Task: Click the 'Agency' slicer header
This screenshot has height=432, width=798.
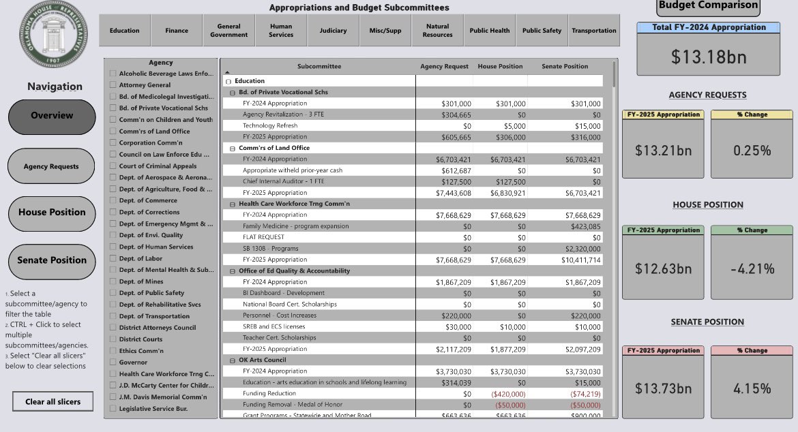Action: coord(161,63)
